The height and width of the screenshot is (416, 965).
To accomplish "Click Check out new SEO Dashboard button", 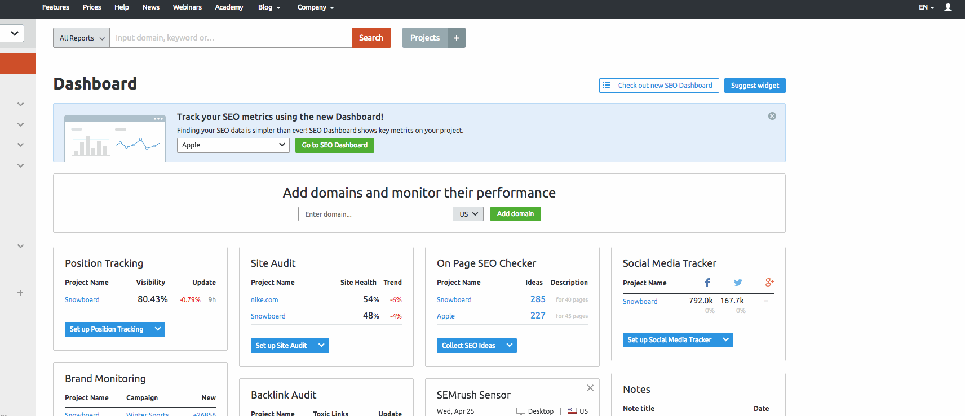I will click(659, 86).
